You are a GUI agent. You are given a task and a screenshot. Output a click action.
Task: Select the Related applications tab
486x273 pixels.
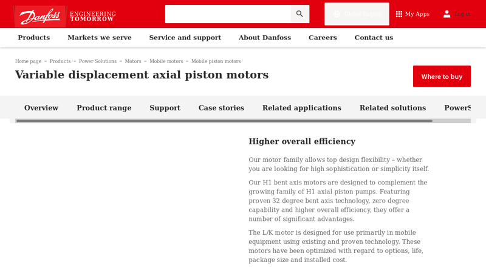click(x=302, y=108)
